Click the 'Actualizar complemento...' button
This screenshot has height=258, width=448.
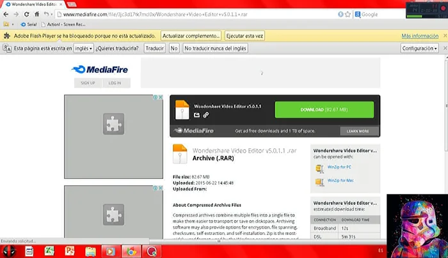[191, 36]
